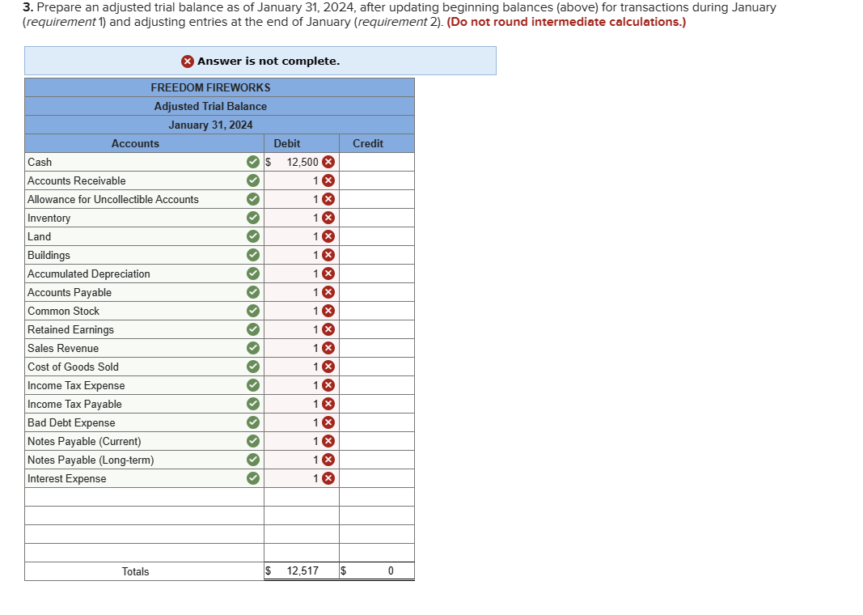Image resolution: width=863 pixels, height=615 pixels.
Task: Click green checkmark beside Accounts Receivable
Action: 253,180
